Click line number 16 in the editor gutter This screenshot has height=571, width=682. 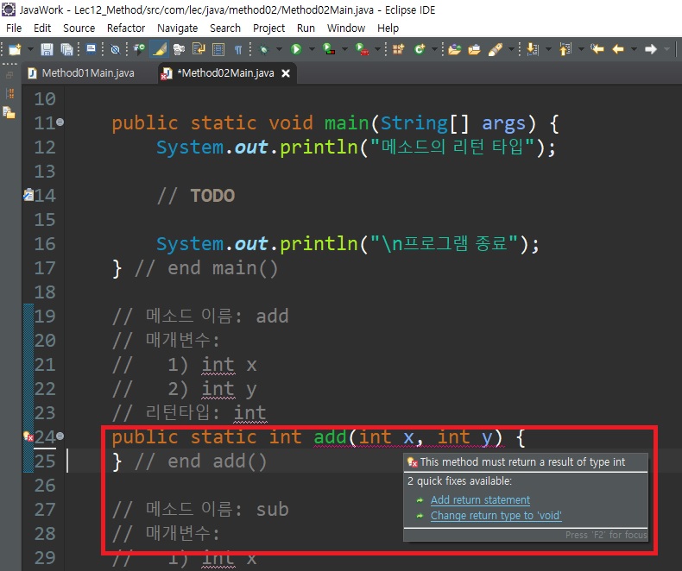click(x=45, y=244)
